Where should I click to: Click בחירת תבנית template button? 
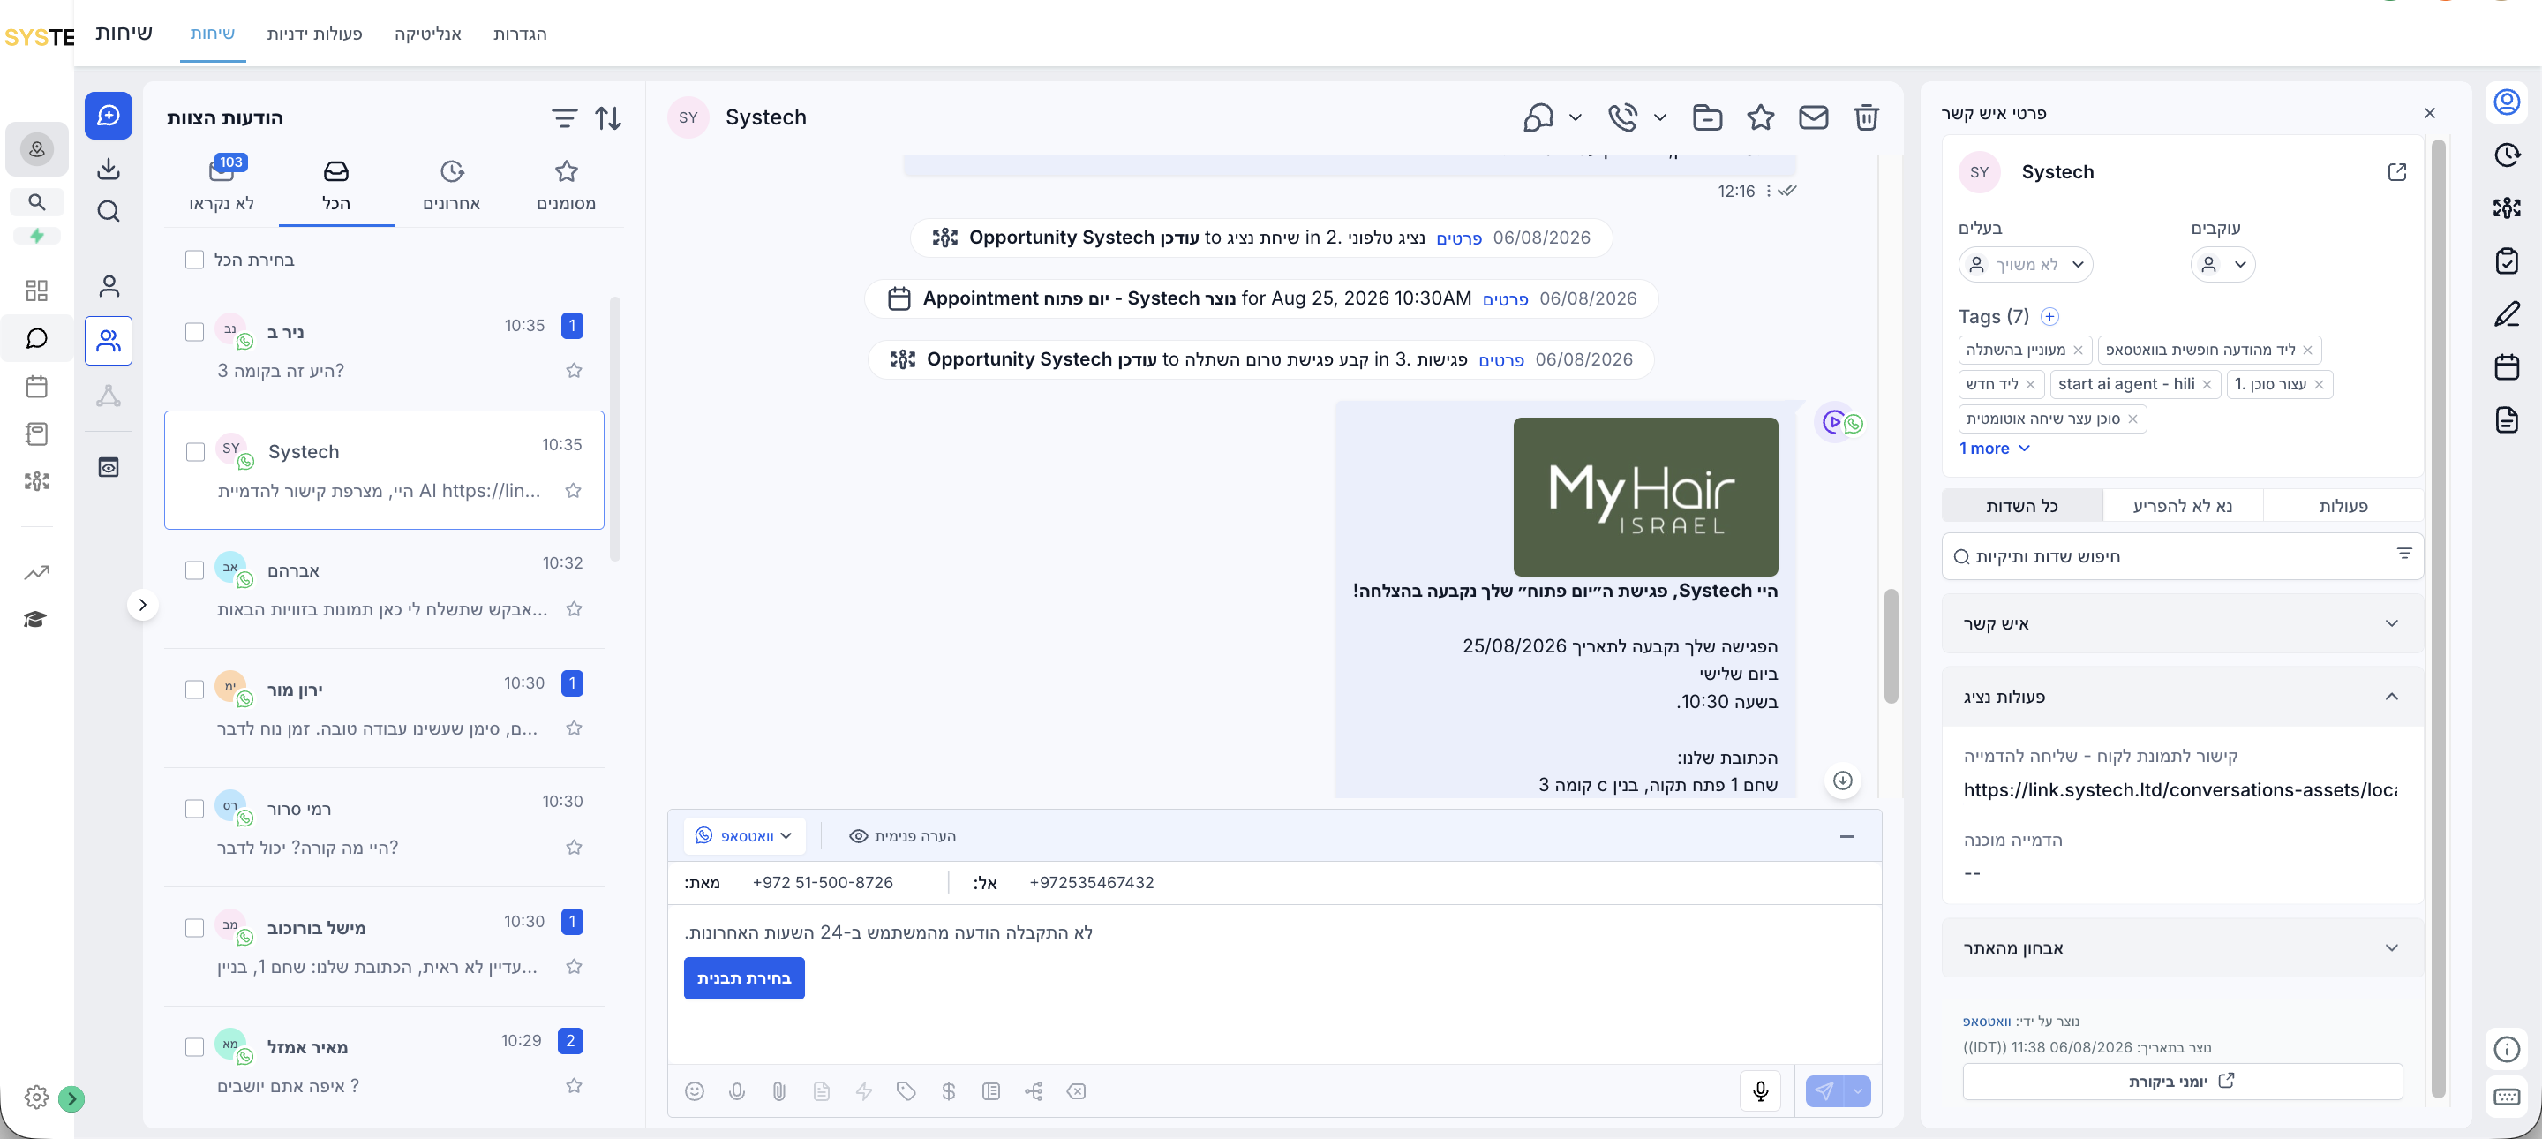744,978
